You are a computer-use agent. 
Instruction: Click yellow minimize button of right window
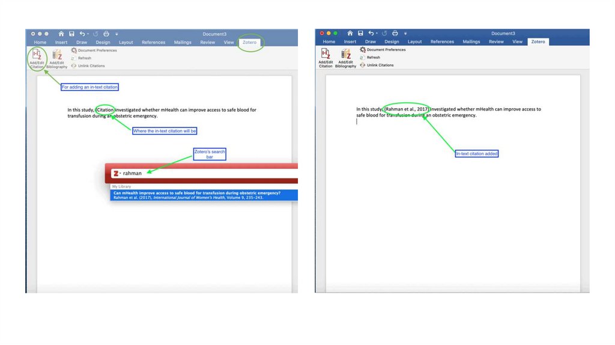click(329, 34)
